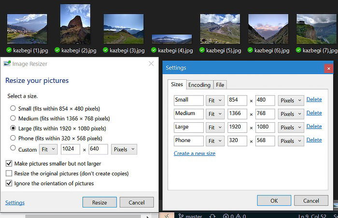Open Pixels dropdown in the Medium row

[291, 114]
